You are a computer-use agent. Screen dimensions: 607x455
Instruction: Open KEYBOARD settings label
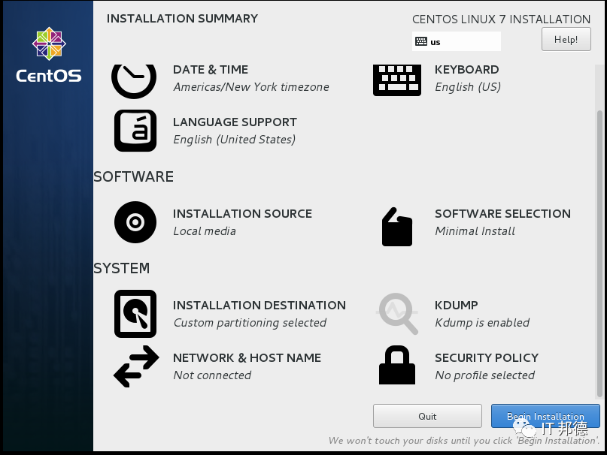click(x=467, y=70)
